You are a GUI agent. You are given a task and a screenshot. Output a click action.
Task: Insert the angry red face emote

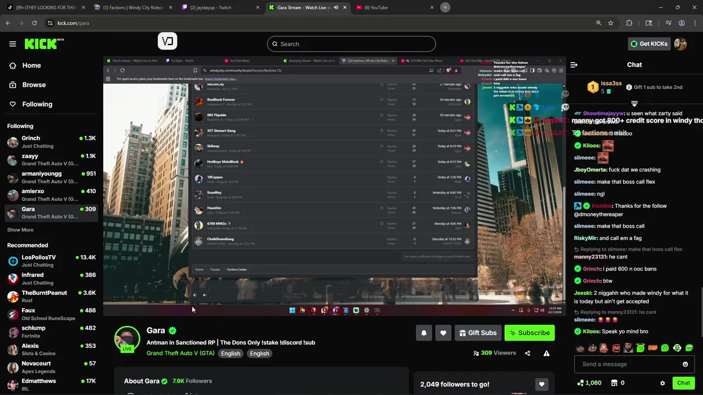pos(616,348)
